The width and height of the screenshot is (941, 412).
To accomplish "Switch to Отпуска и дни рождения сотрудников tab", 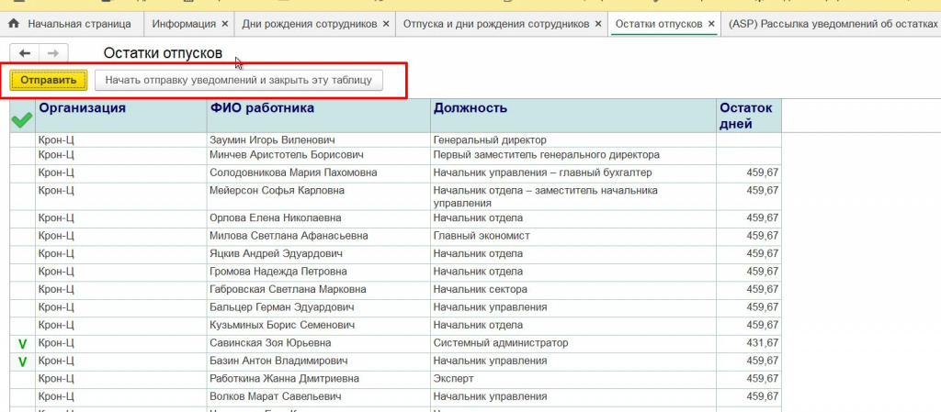I will click(495, 24).
